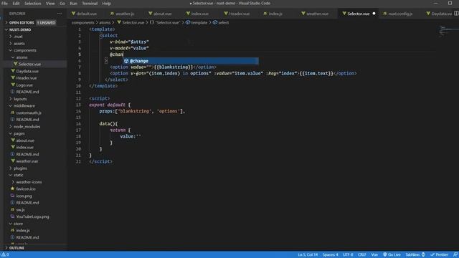Open customauth.js in the middleware folder
The image size is (459, 258).
pyautogui.click(x=29, y=113)
